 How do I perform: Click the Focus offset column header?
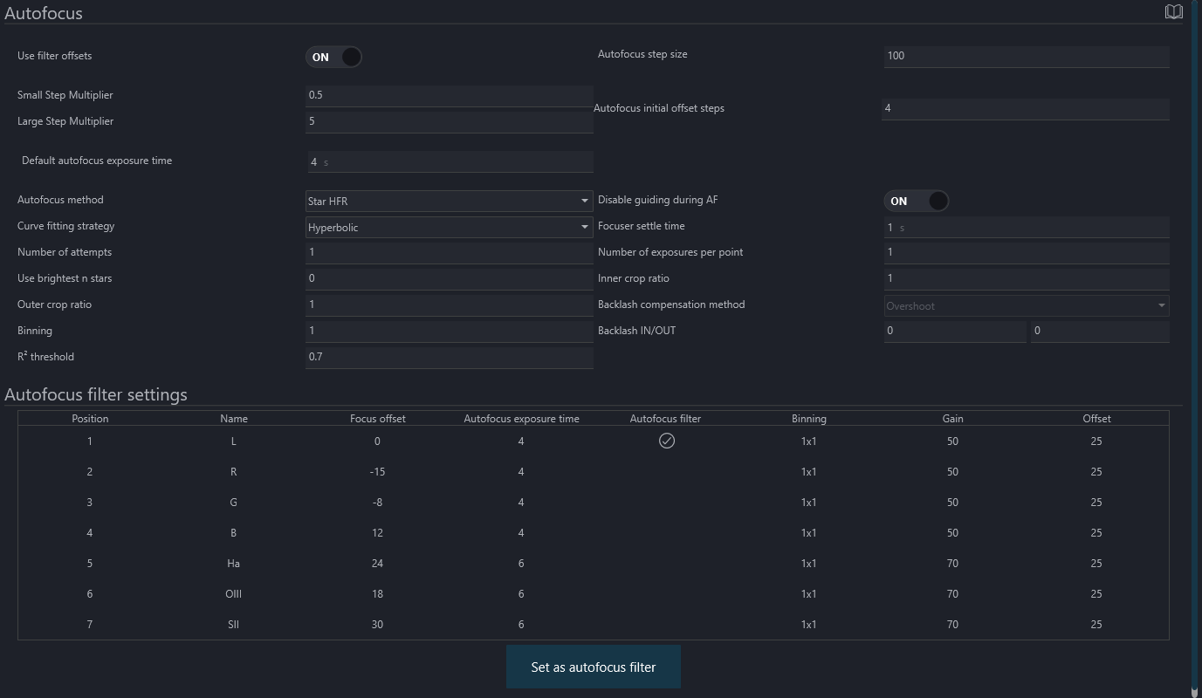coord(377,419)
